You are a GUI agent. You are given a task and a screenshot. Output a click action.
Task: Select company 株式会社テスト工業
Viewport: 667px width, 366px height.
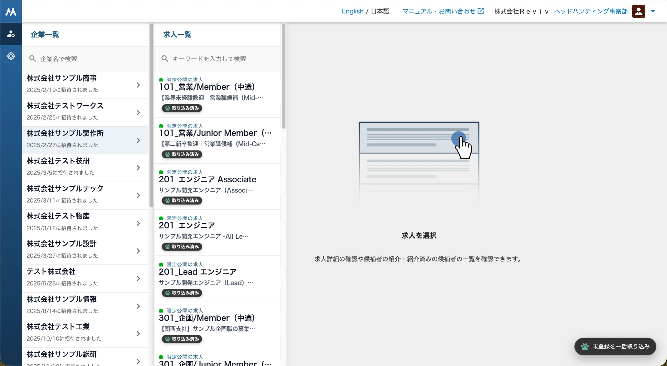click(85, 334)
